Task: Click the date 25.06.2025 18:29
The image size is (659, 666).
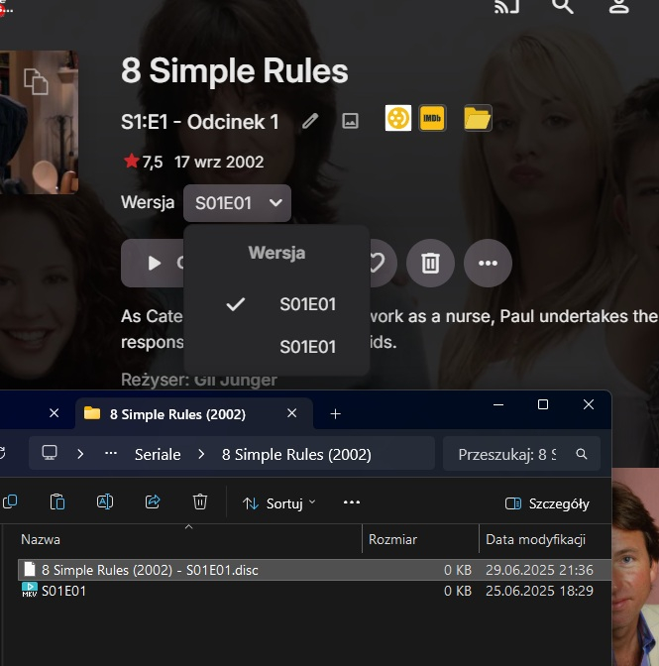Action: pyautogui.click(x=539, y=591)
